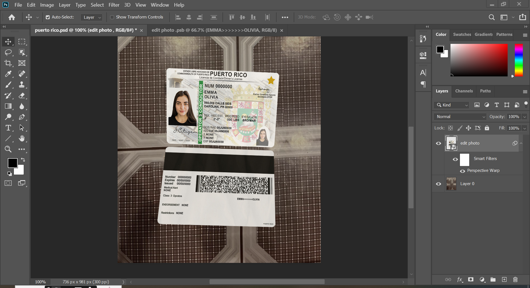Select the Horizontal Type tool
Viewport: 530px width, 288px height.
[x=8, y=128]
